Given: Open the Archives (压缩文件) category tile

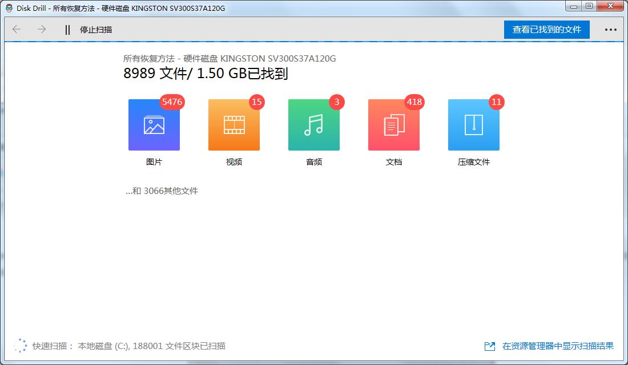Looking at the screenshot, I should click(474, 125).
